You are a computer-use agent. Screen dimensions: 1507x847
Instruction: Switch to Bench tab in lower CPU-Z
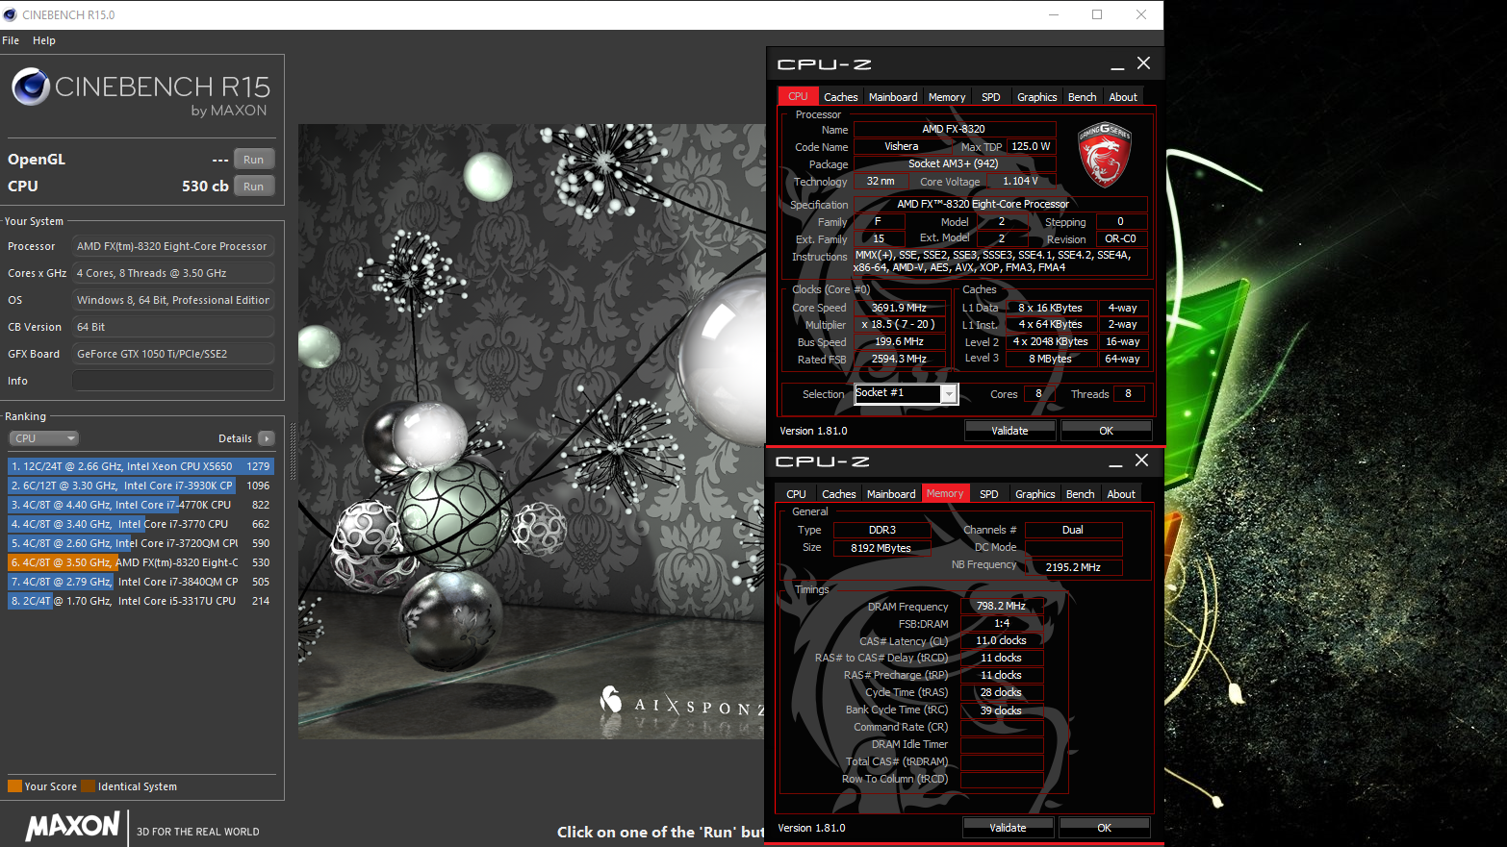click(1081, 494)
